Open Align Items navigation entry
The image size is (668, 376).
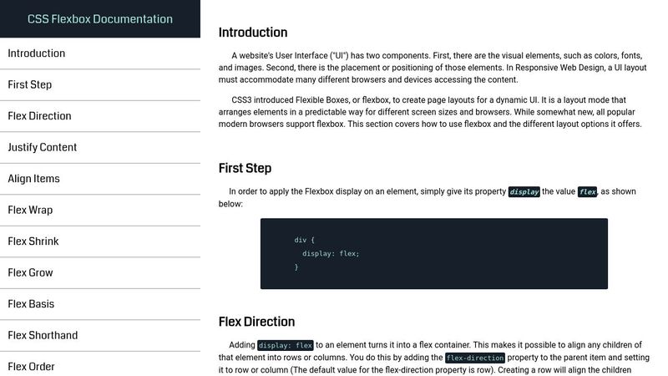pyautogui.click(x=100, y=179)
